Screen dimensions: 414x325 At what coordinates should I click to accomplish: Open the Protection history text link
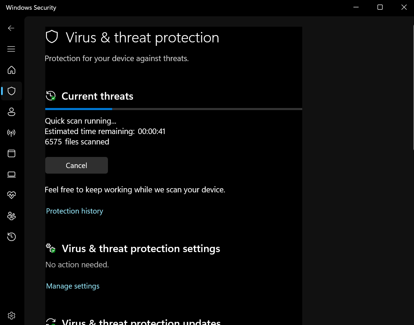click(75, 211)
